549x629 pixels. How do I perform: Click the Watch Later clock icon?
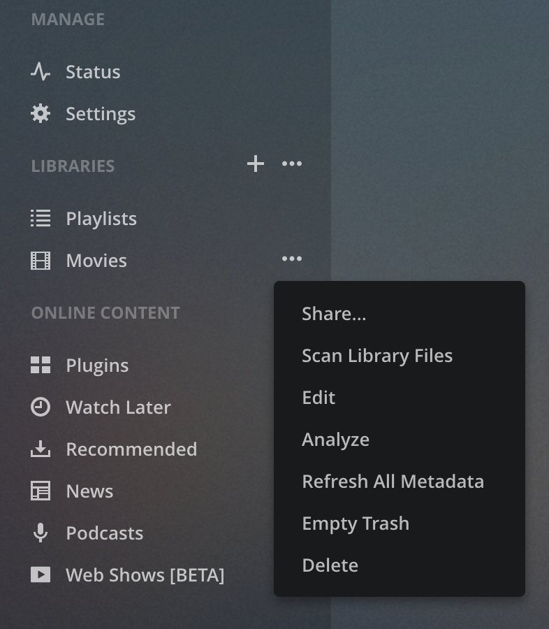41,407
